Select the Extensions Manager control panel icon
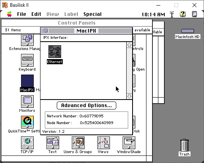The width and height of the screenshot is (204, 163). pyautogui.click(x=27, y=40)
